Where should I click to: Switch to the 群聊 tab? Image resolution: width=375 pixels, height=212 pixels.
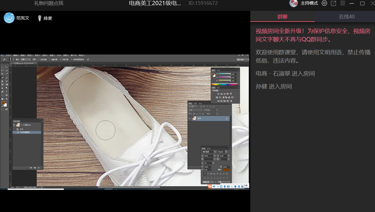282,17
